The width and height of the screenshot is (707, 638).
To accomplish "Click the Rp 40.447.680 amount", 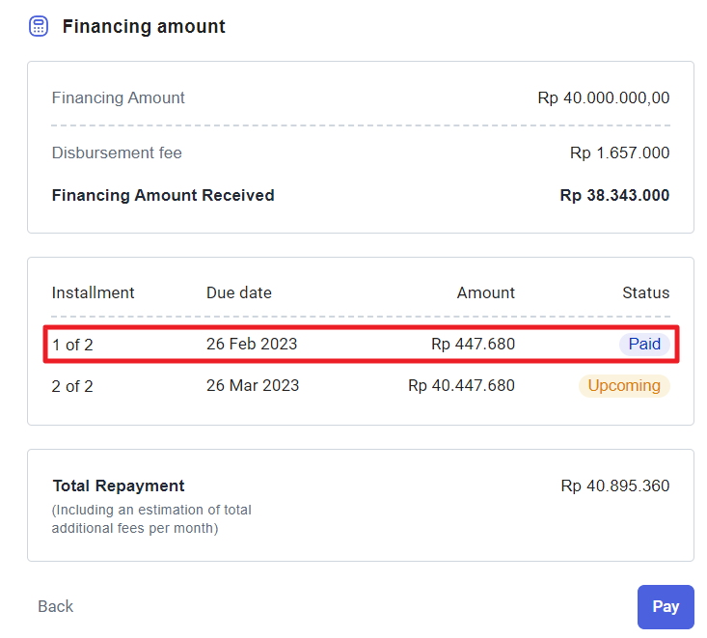I will 461,386.
